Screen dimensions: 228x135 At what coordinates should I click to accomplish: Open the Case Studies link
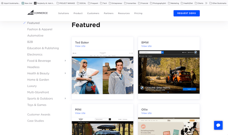[35, 121]
